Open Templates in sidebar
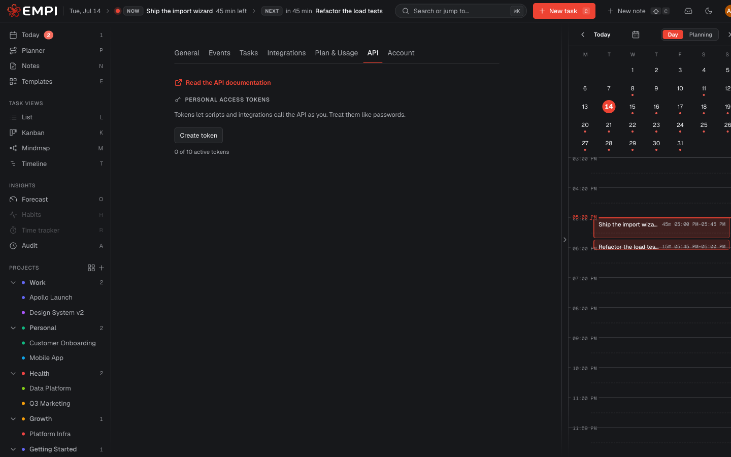The width and height of the screenshot is (731, 457). point(56,81)
